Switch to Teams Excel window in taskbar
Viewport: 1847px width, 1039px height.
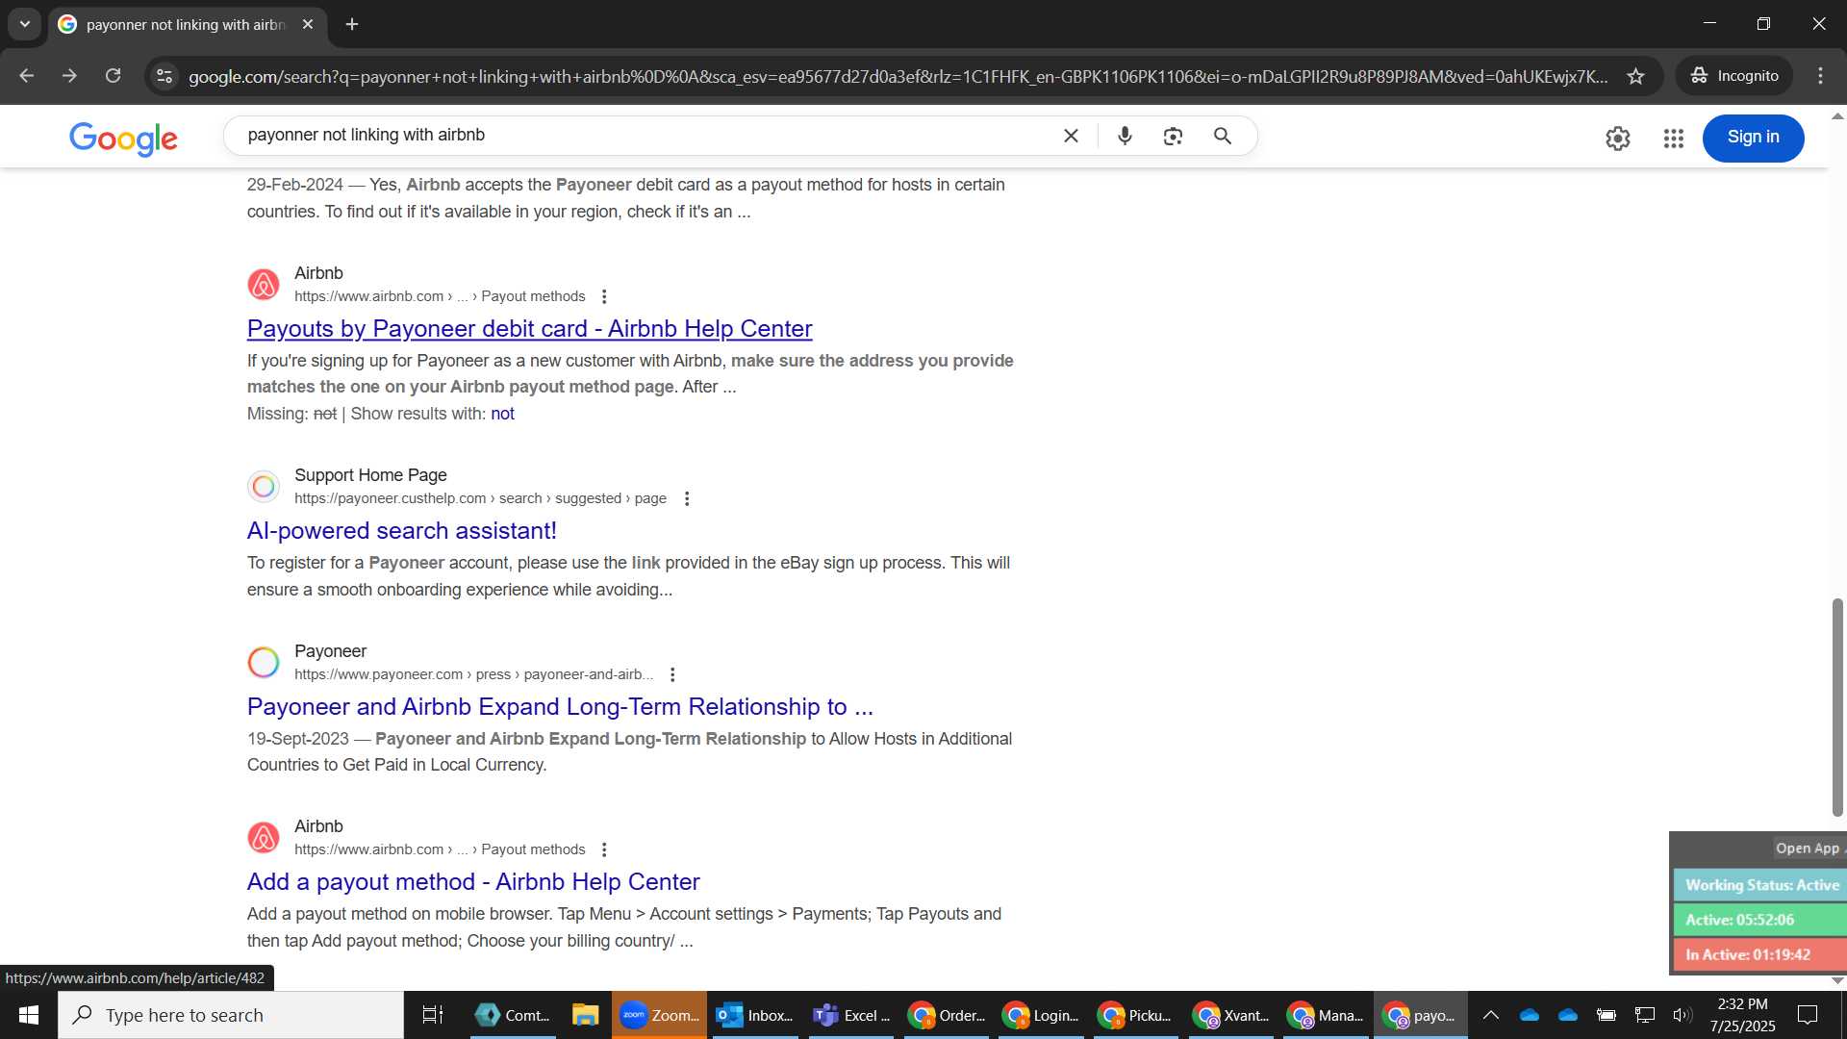pyautogui.click(x=852, y=1015)
